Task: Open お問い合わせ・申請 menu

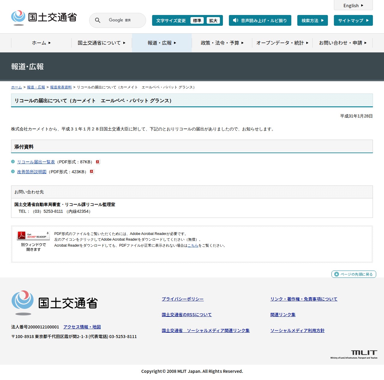Action: (x=343, y=43)
